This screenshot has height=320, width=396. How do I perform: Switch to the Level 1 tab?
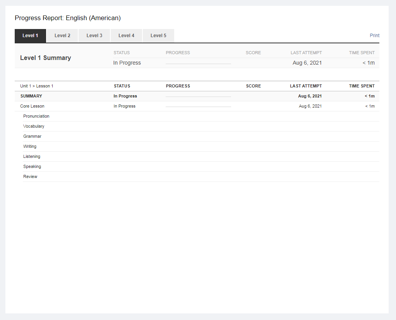30,36
